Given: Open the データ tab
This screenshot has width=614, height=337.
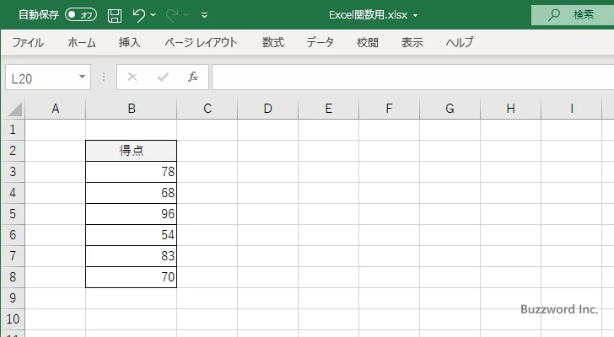Looking at the screenshot, I should click(x=320, y=42).
